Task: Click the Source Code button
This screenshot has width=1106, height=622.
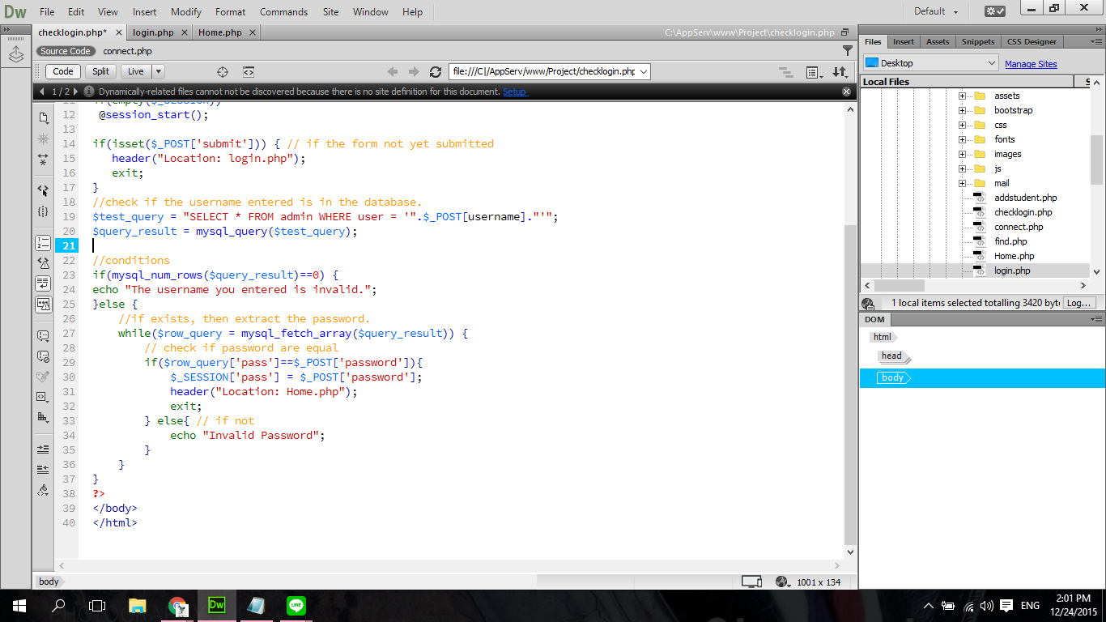Action: coord(66,51)
